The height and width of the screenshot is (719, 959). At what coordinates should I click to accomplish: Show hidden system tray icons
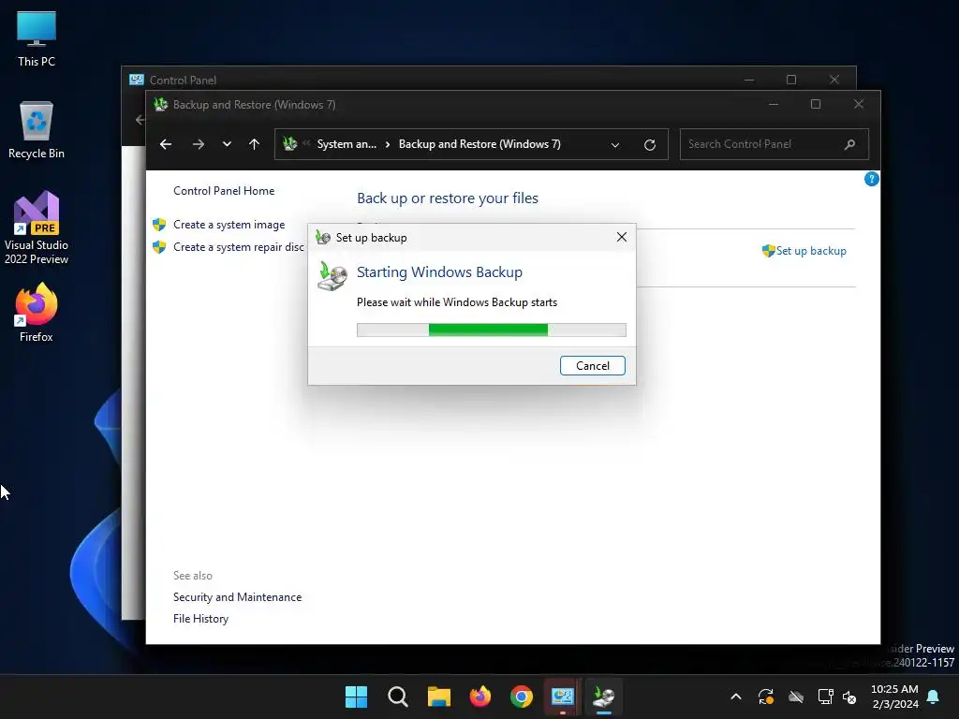click(x=736, y=697)
